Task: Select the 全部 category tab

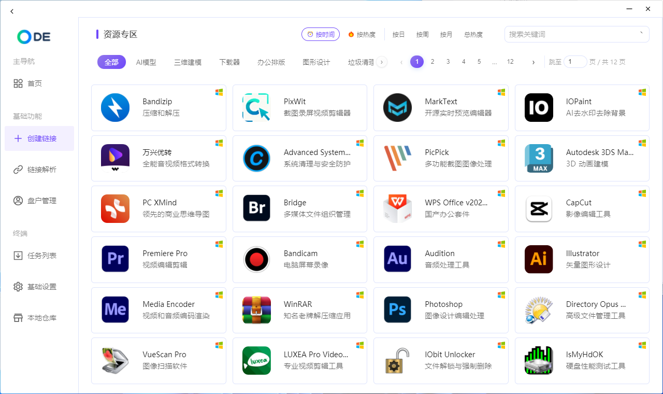Action: (111, 62)
